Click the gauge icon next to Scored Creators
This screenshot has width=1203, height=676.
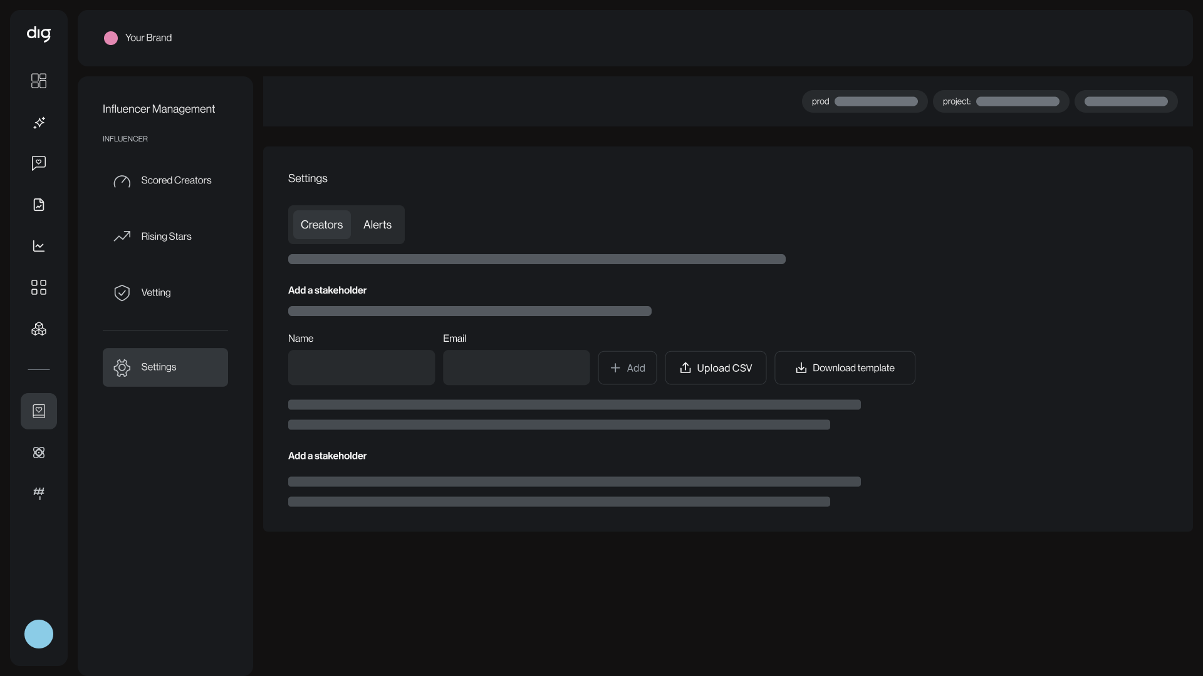click(122, 181)
